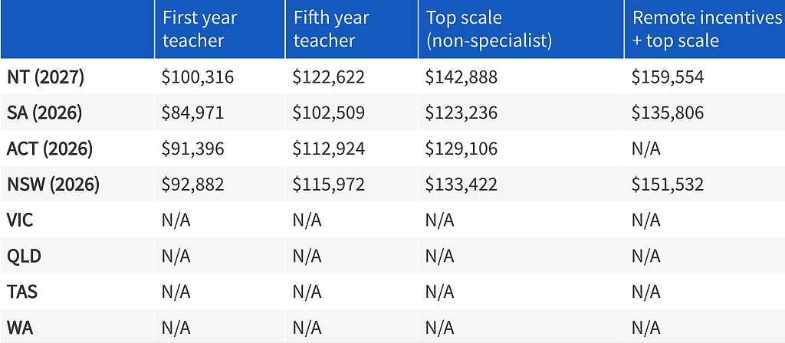The height and width of the screenshot is (343, 785).
Task: Select the TAS row label
Action: click(x=22, y=292)
